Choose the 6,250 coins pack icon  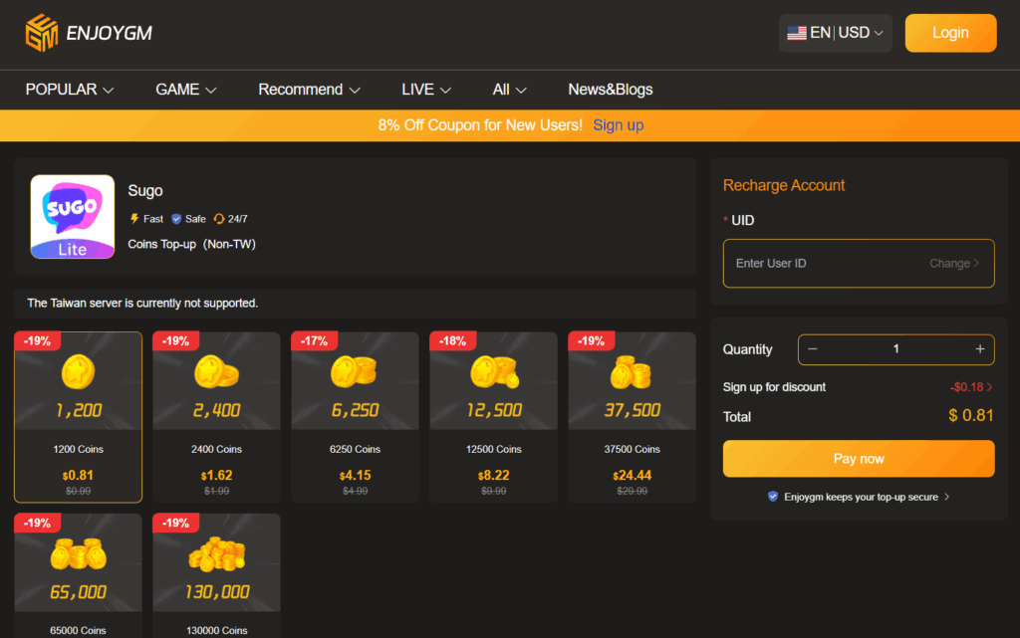[x=355, y=374]
